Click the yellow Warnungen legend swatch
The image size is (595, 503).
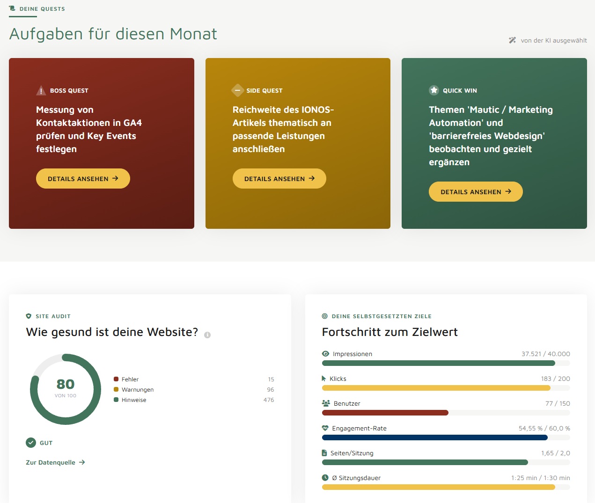click(x=116, y=389)
